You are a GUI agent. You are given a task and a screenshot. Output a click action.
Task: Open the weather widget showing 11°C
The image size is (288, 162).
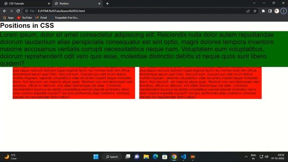click(x=11, y=157)
